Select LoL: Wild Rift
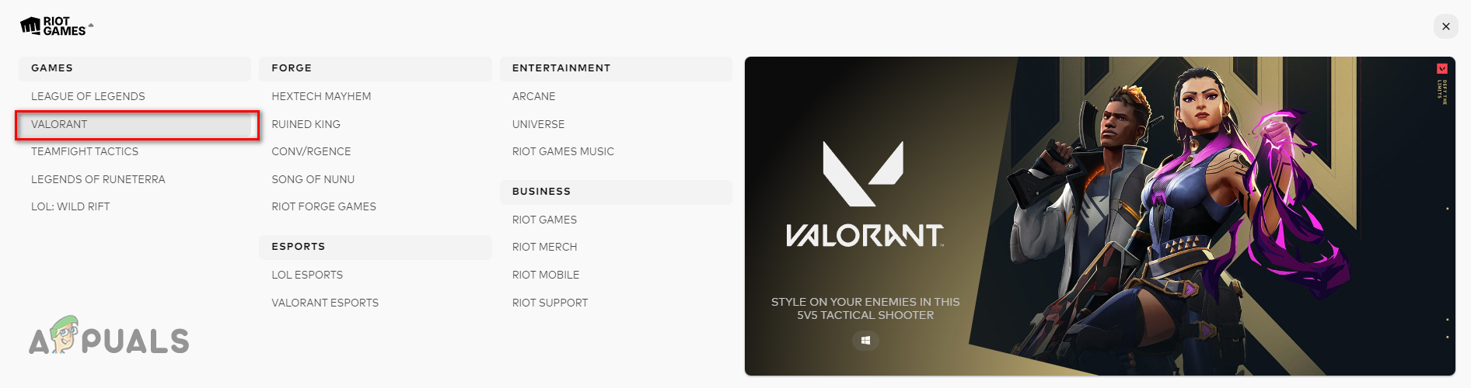Viewport: 1471px width, 388px height. pyautogui.click(x=70, y=206)
